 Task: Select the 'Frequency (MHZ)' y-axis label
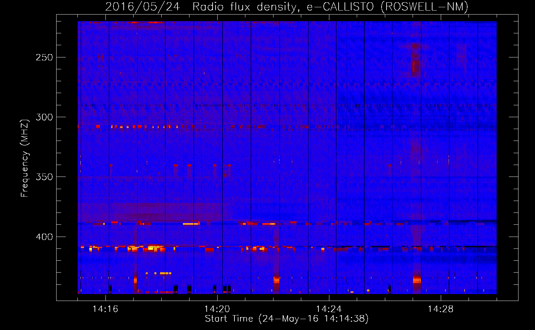(x=25, y=158)
